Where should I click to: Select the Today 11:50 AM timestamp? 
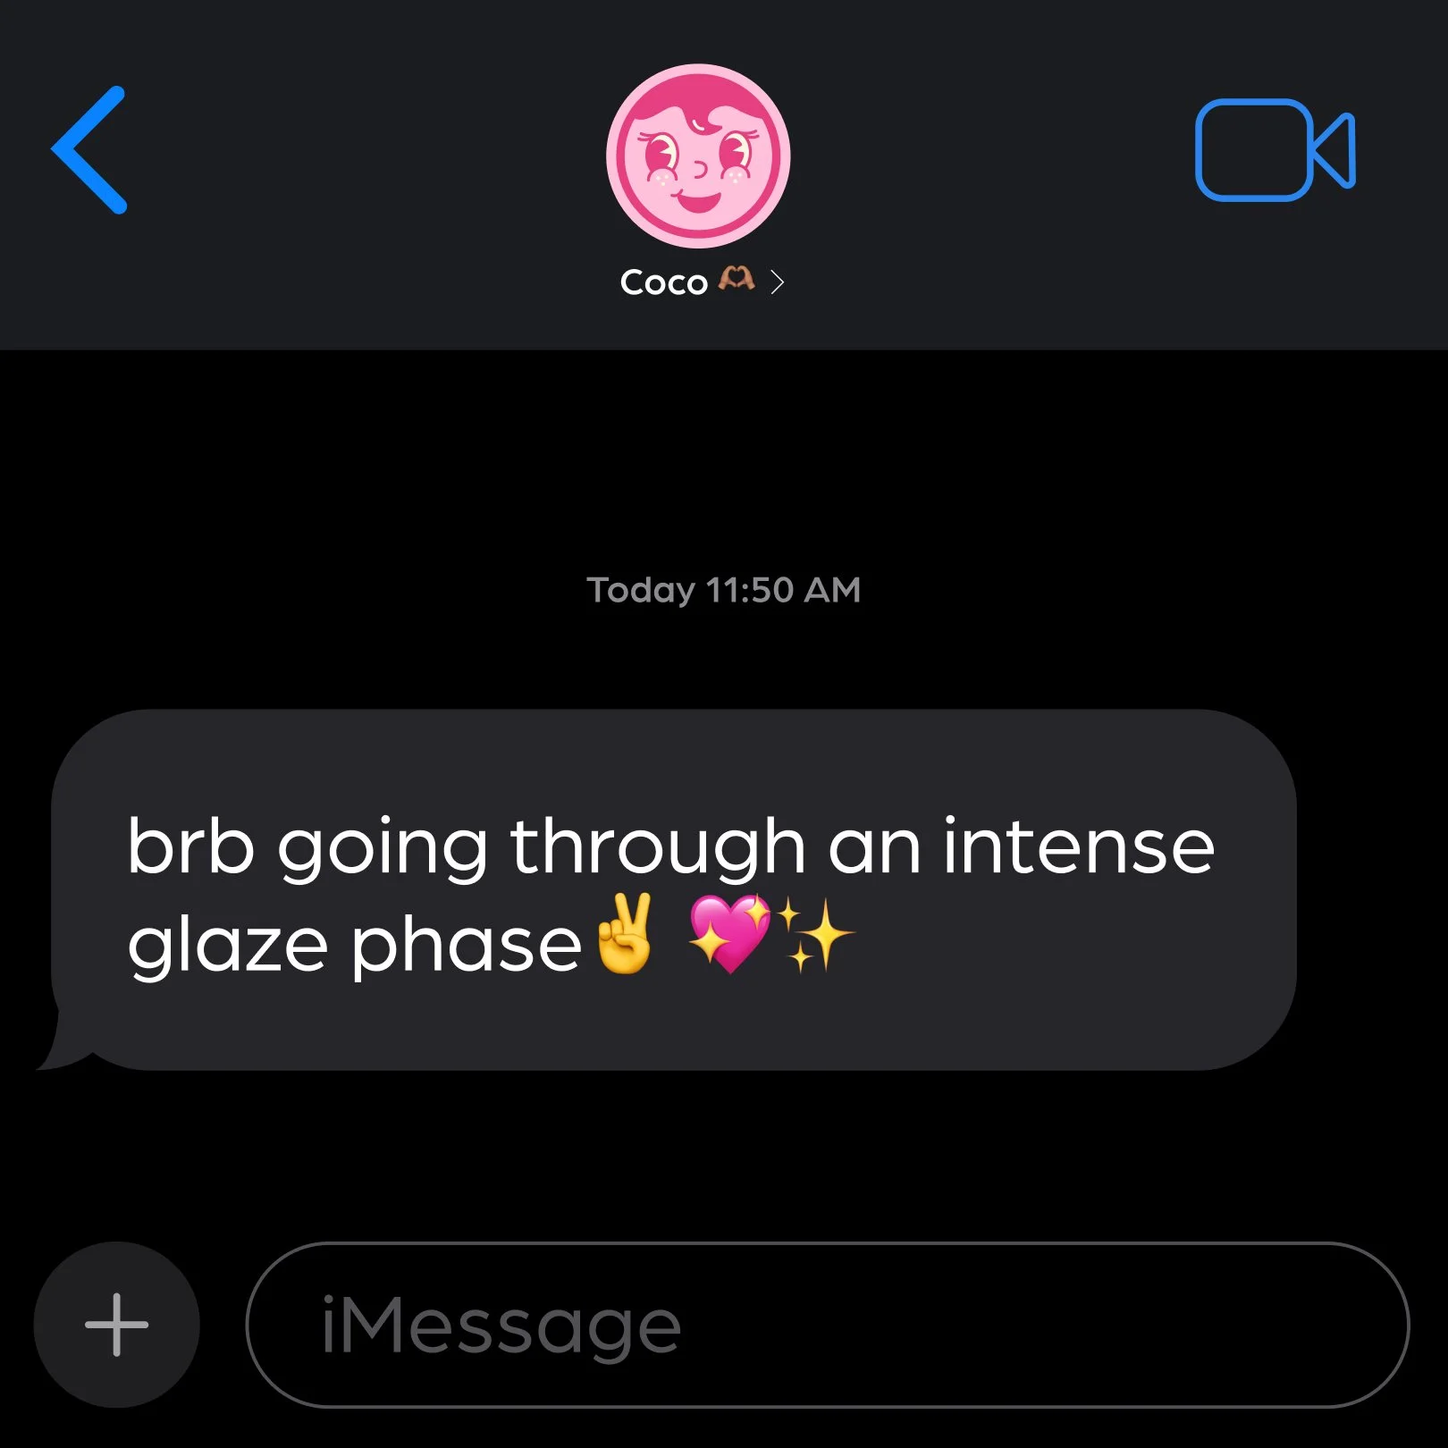723,590
